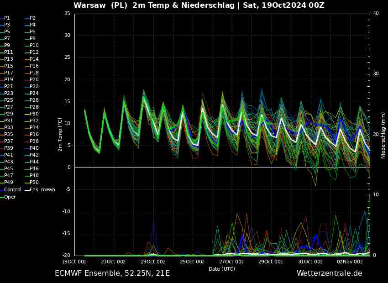Click the white line swatch beside "Ens. mean"
The height and width of the screenshot is (283, 388).
tap(27, 190)
